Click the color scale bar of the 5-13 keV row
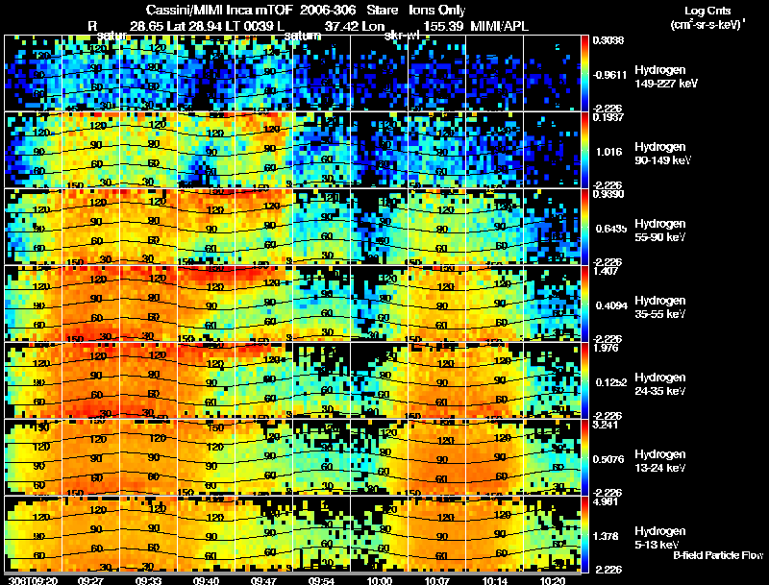Viewport: 769px width, 585px height. [584, 534]
